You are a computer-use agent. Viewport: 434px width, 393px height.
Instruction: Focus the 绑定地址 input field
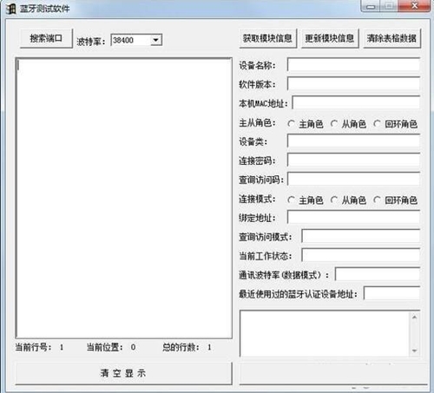tap(353, 217)
